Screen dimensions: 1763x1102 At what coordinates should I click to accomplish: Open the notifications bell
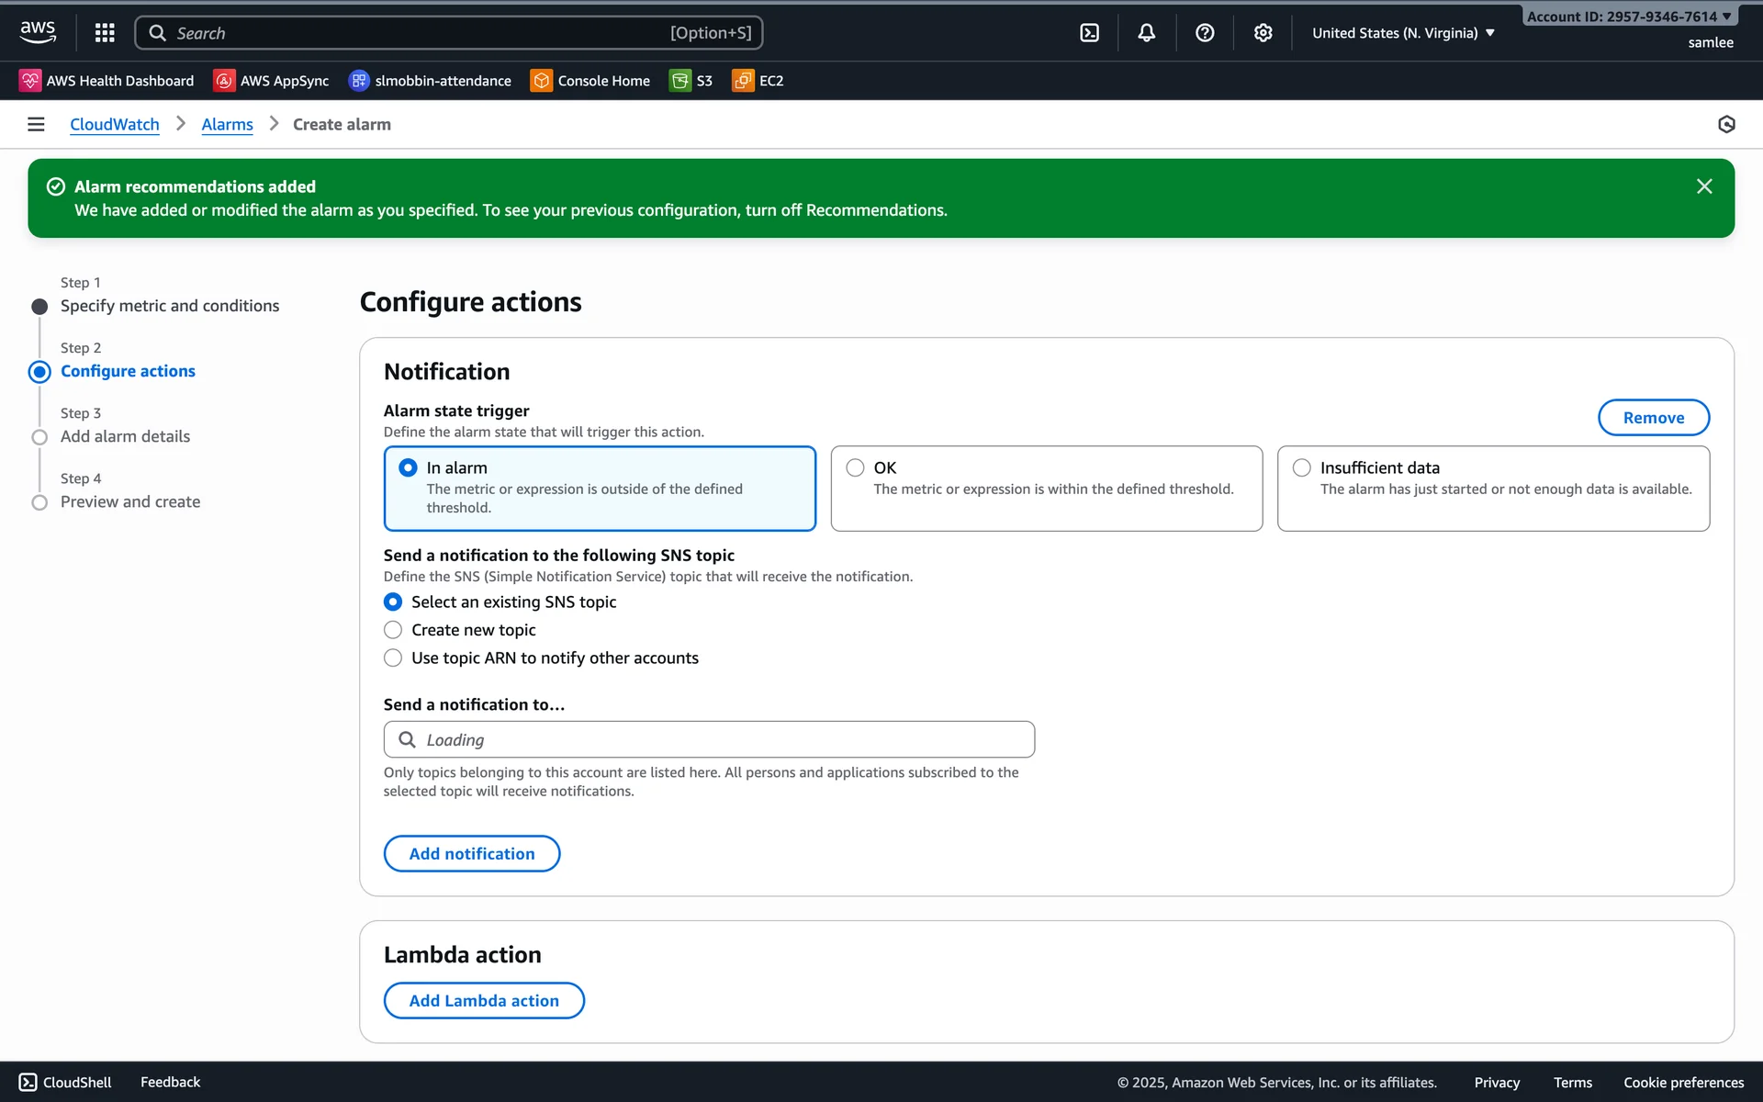1147,33
